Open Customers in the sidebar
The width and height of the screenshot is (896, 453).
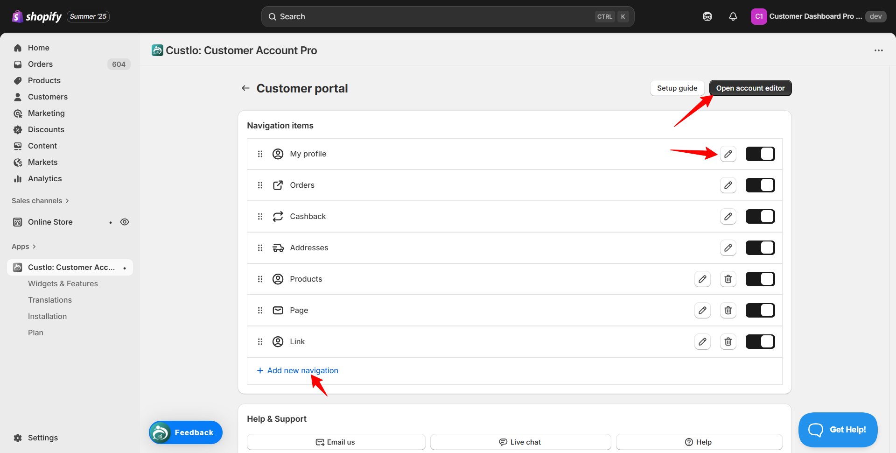pos(70,97)
